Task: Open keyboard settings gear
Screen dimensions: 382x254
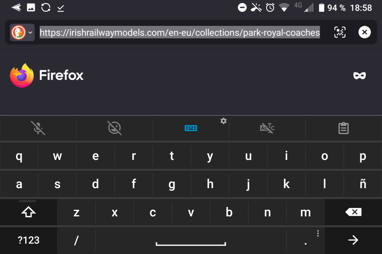Action: [x=223, y=121]
